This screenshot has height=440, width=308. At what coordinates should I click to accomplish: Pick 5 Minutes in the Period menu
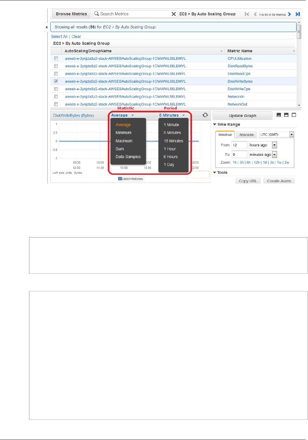tap(172, 133)
